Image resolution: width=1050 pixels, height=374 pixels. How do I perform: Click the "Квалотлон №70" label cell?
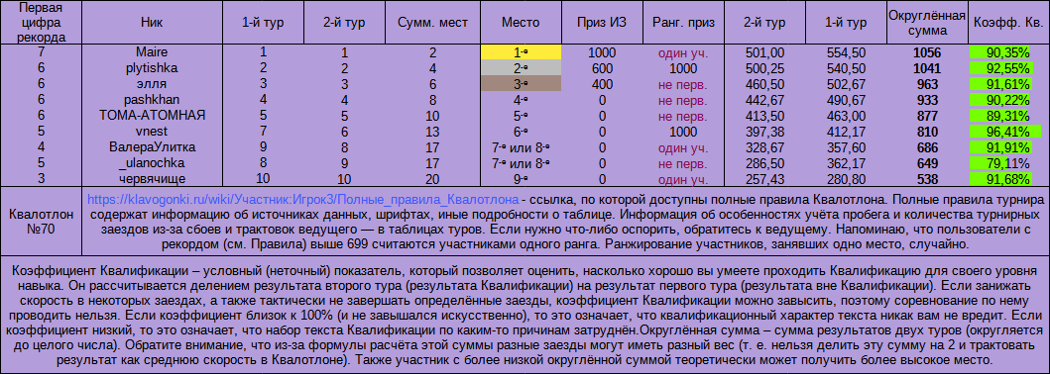pos(41,222)
